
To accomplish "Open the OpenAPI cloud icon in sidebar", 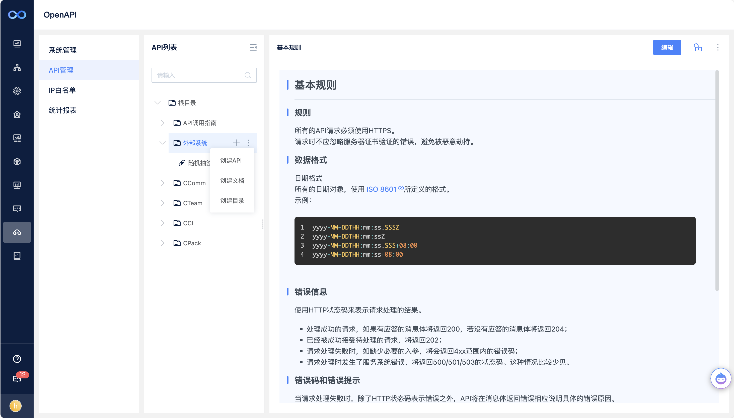I will [x=17, y=232].
